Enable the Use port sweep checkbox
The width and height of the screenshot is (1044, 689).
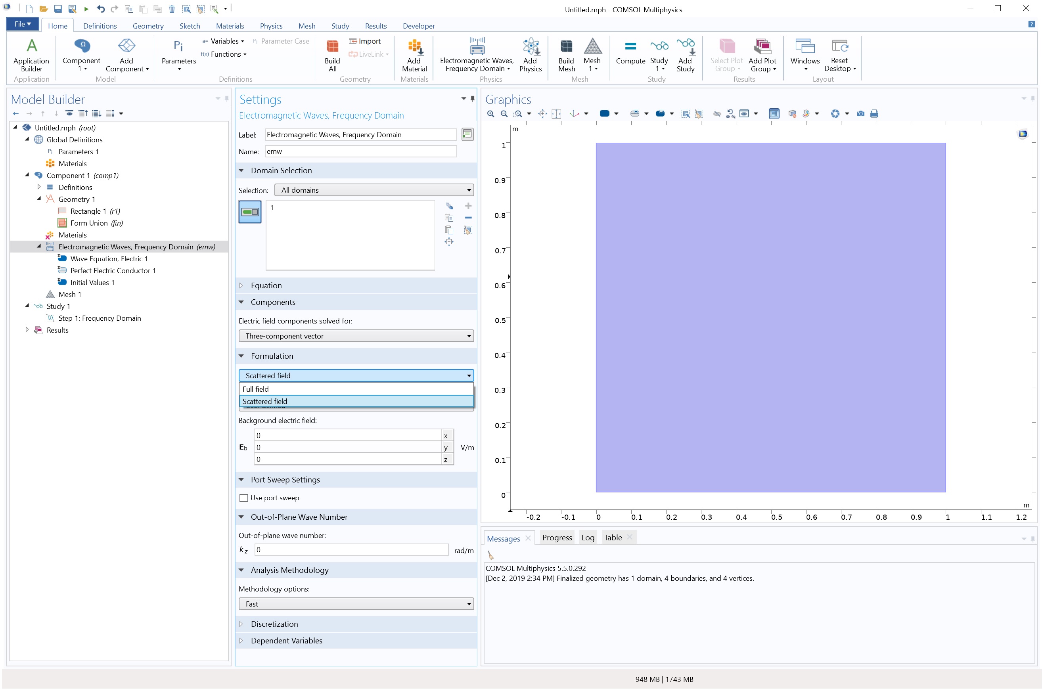(x=244, y=498)
